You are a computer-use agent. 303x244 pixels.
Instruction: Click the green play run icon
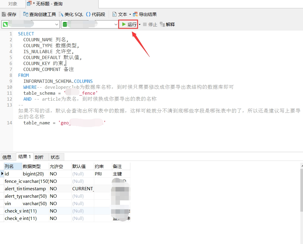[124, 24]
